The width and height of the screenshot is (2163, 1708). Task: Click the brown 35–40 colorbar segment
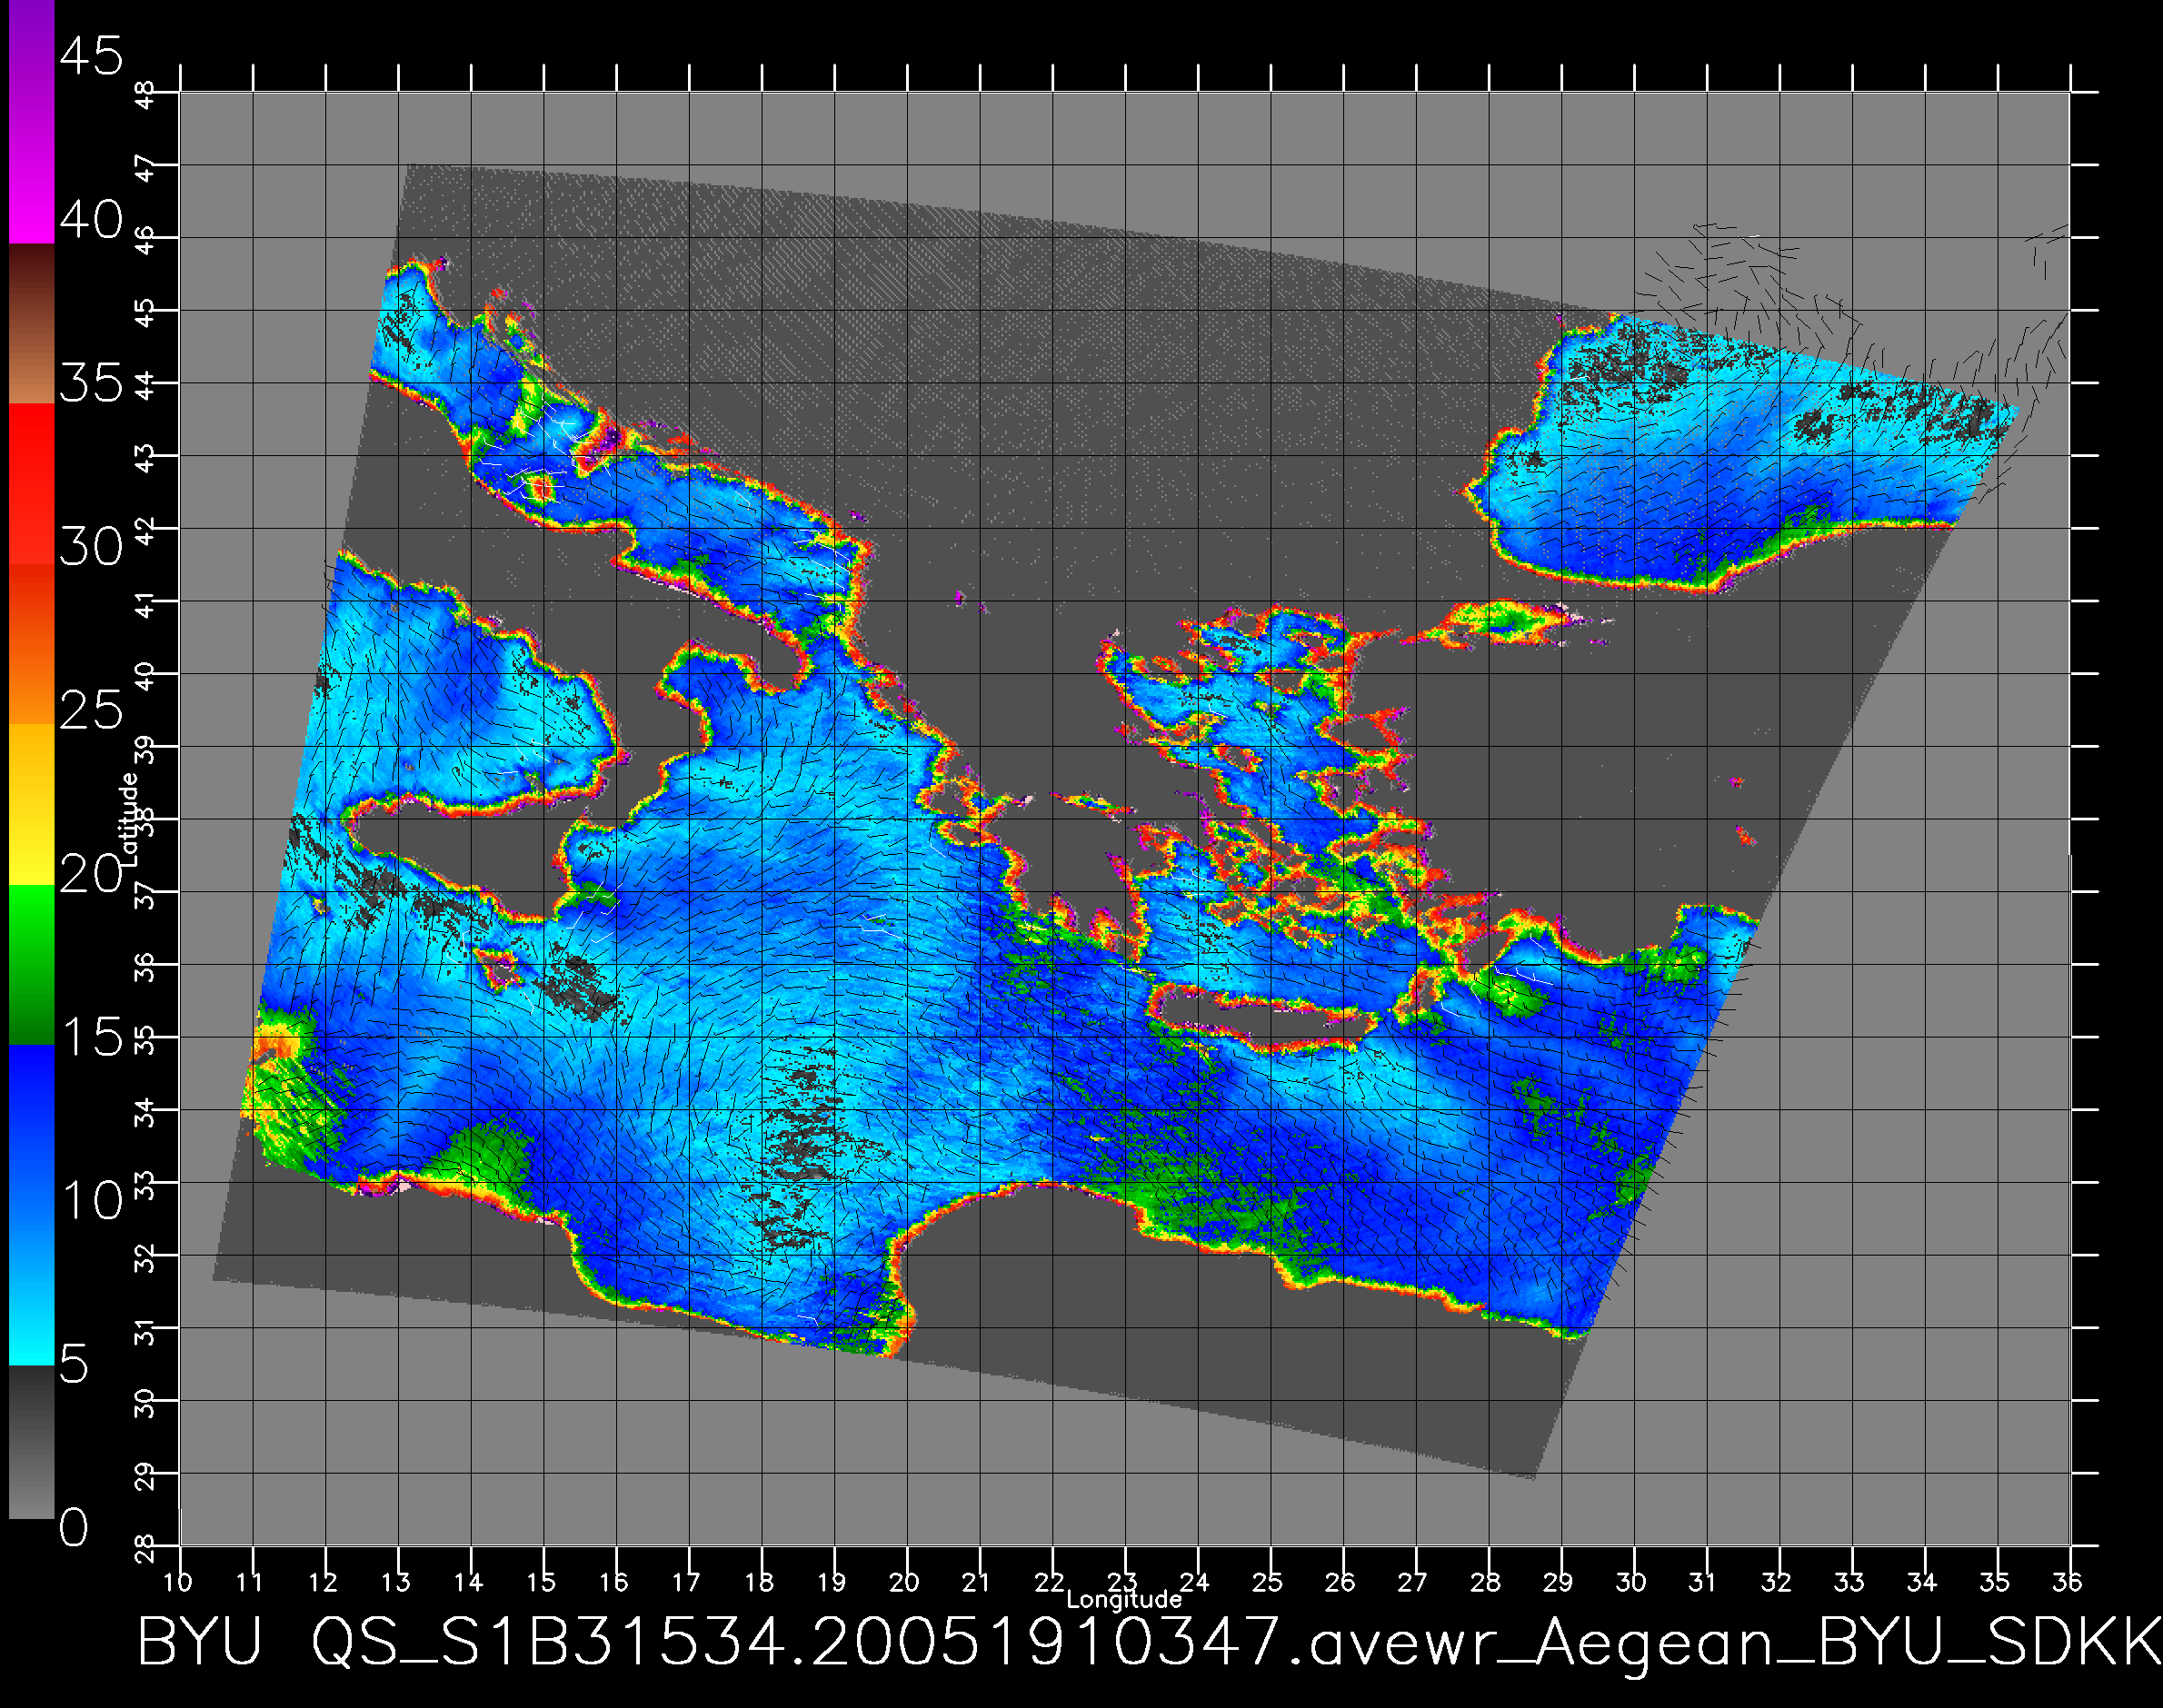click(x=31, y=324)
